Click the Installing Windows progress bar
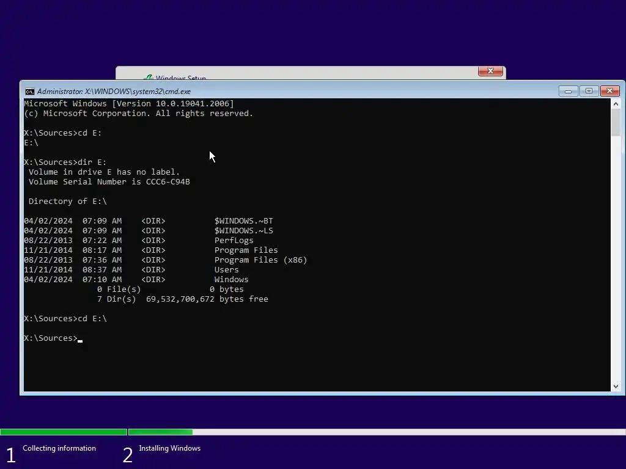 pos(377,432)
